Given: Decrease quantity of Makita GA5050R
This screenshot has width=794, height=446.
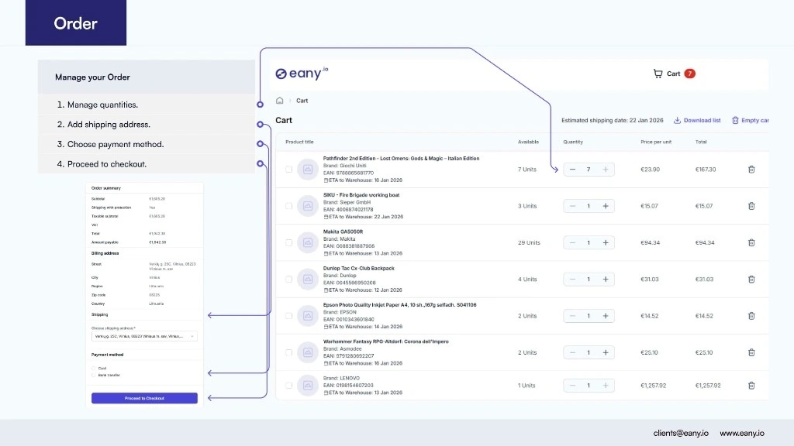Looking at the screenshot, I should pyautogui.click(x=572, y=242).
